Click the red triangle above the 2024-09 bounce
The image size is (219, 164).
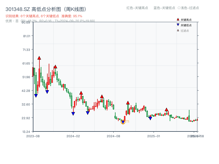128,102
